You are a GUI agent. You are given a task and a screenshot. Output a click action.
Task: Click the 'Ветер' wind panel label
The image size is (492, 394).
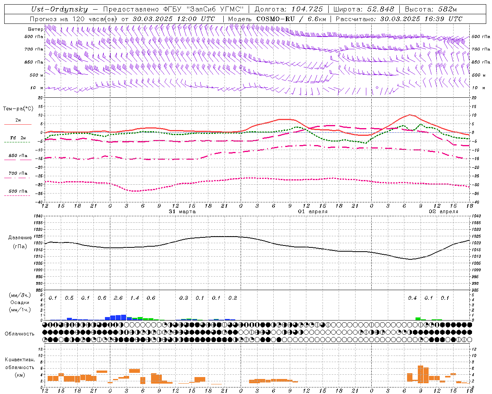point(35,29)
